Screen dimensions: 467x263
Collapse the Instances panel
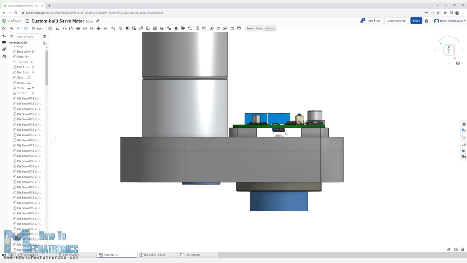(52, 140)
